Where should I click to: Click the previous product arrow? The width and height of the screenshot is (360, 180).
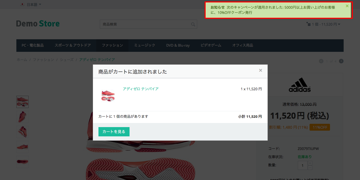[321, 61]
